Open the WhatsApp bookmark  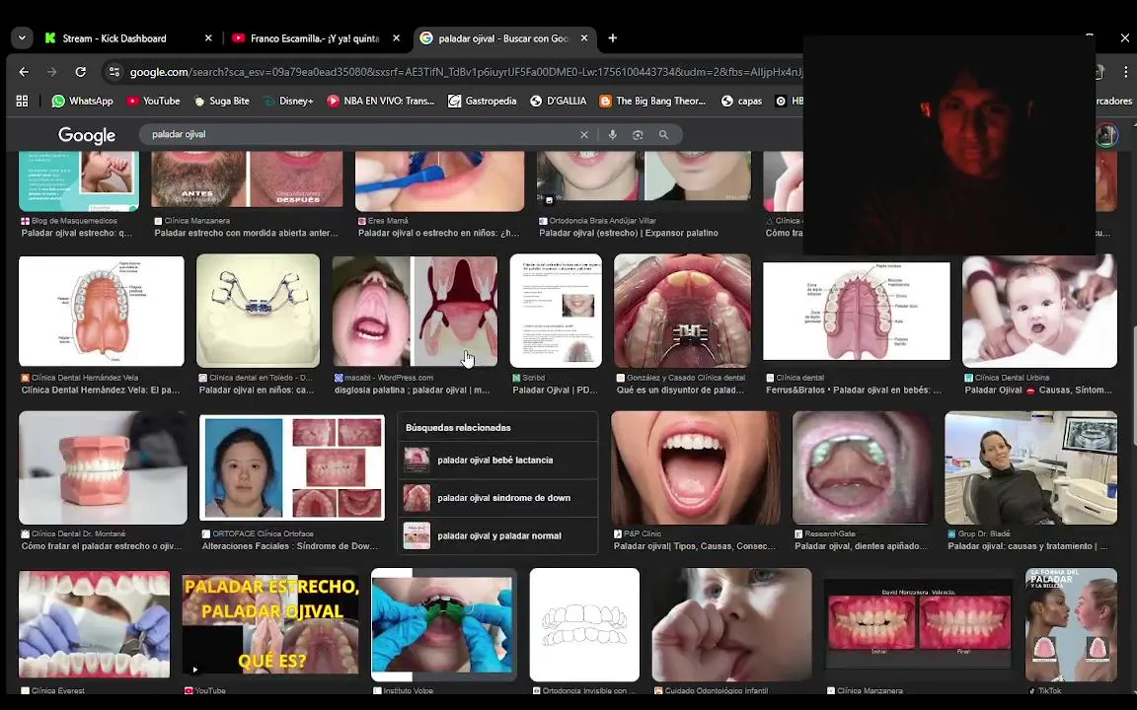point(83,101)
